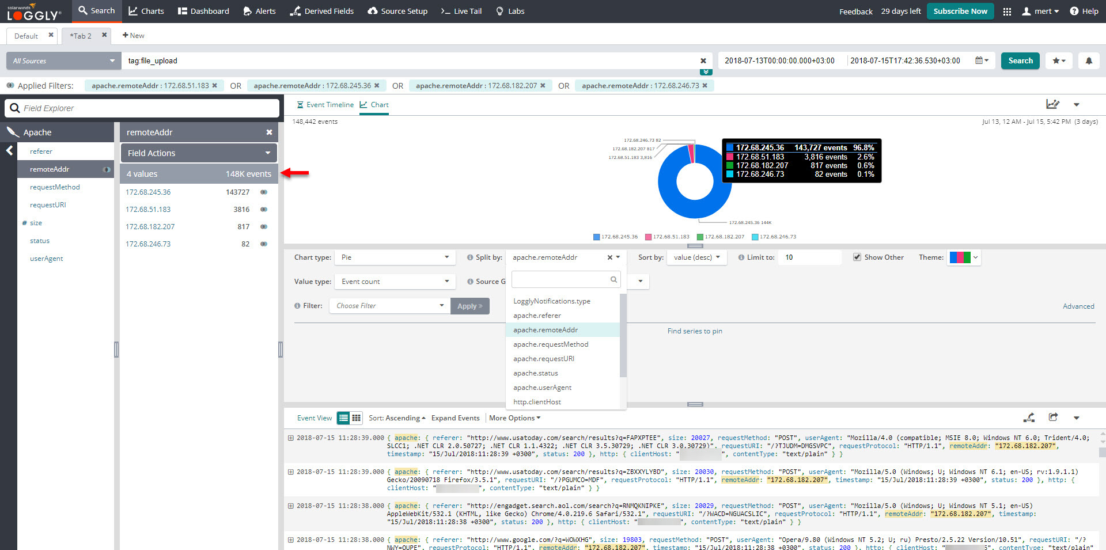Open the Choose Filter dropdown
Image resolution: width=1106 pixels, height=550 pixels.
(x=389, y=306)
